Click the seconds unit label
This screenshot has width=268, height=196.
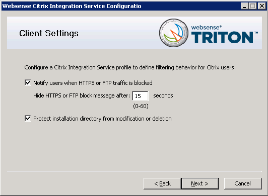pyautogui.click(x=163, y=95)
